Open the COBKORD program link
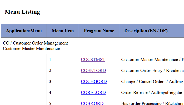Image resolution: width=184 pixels, height=105 pixels. coord(92,103)
